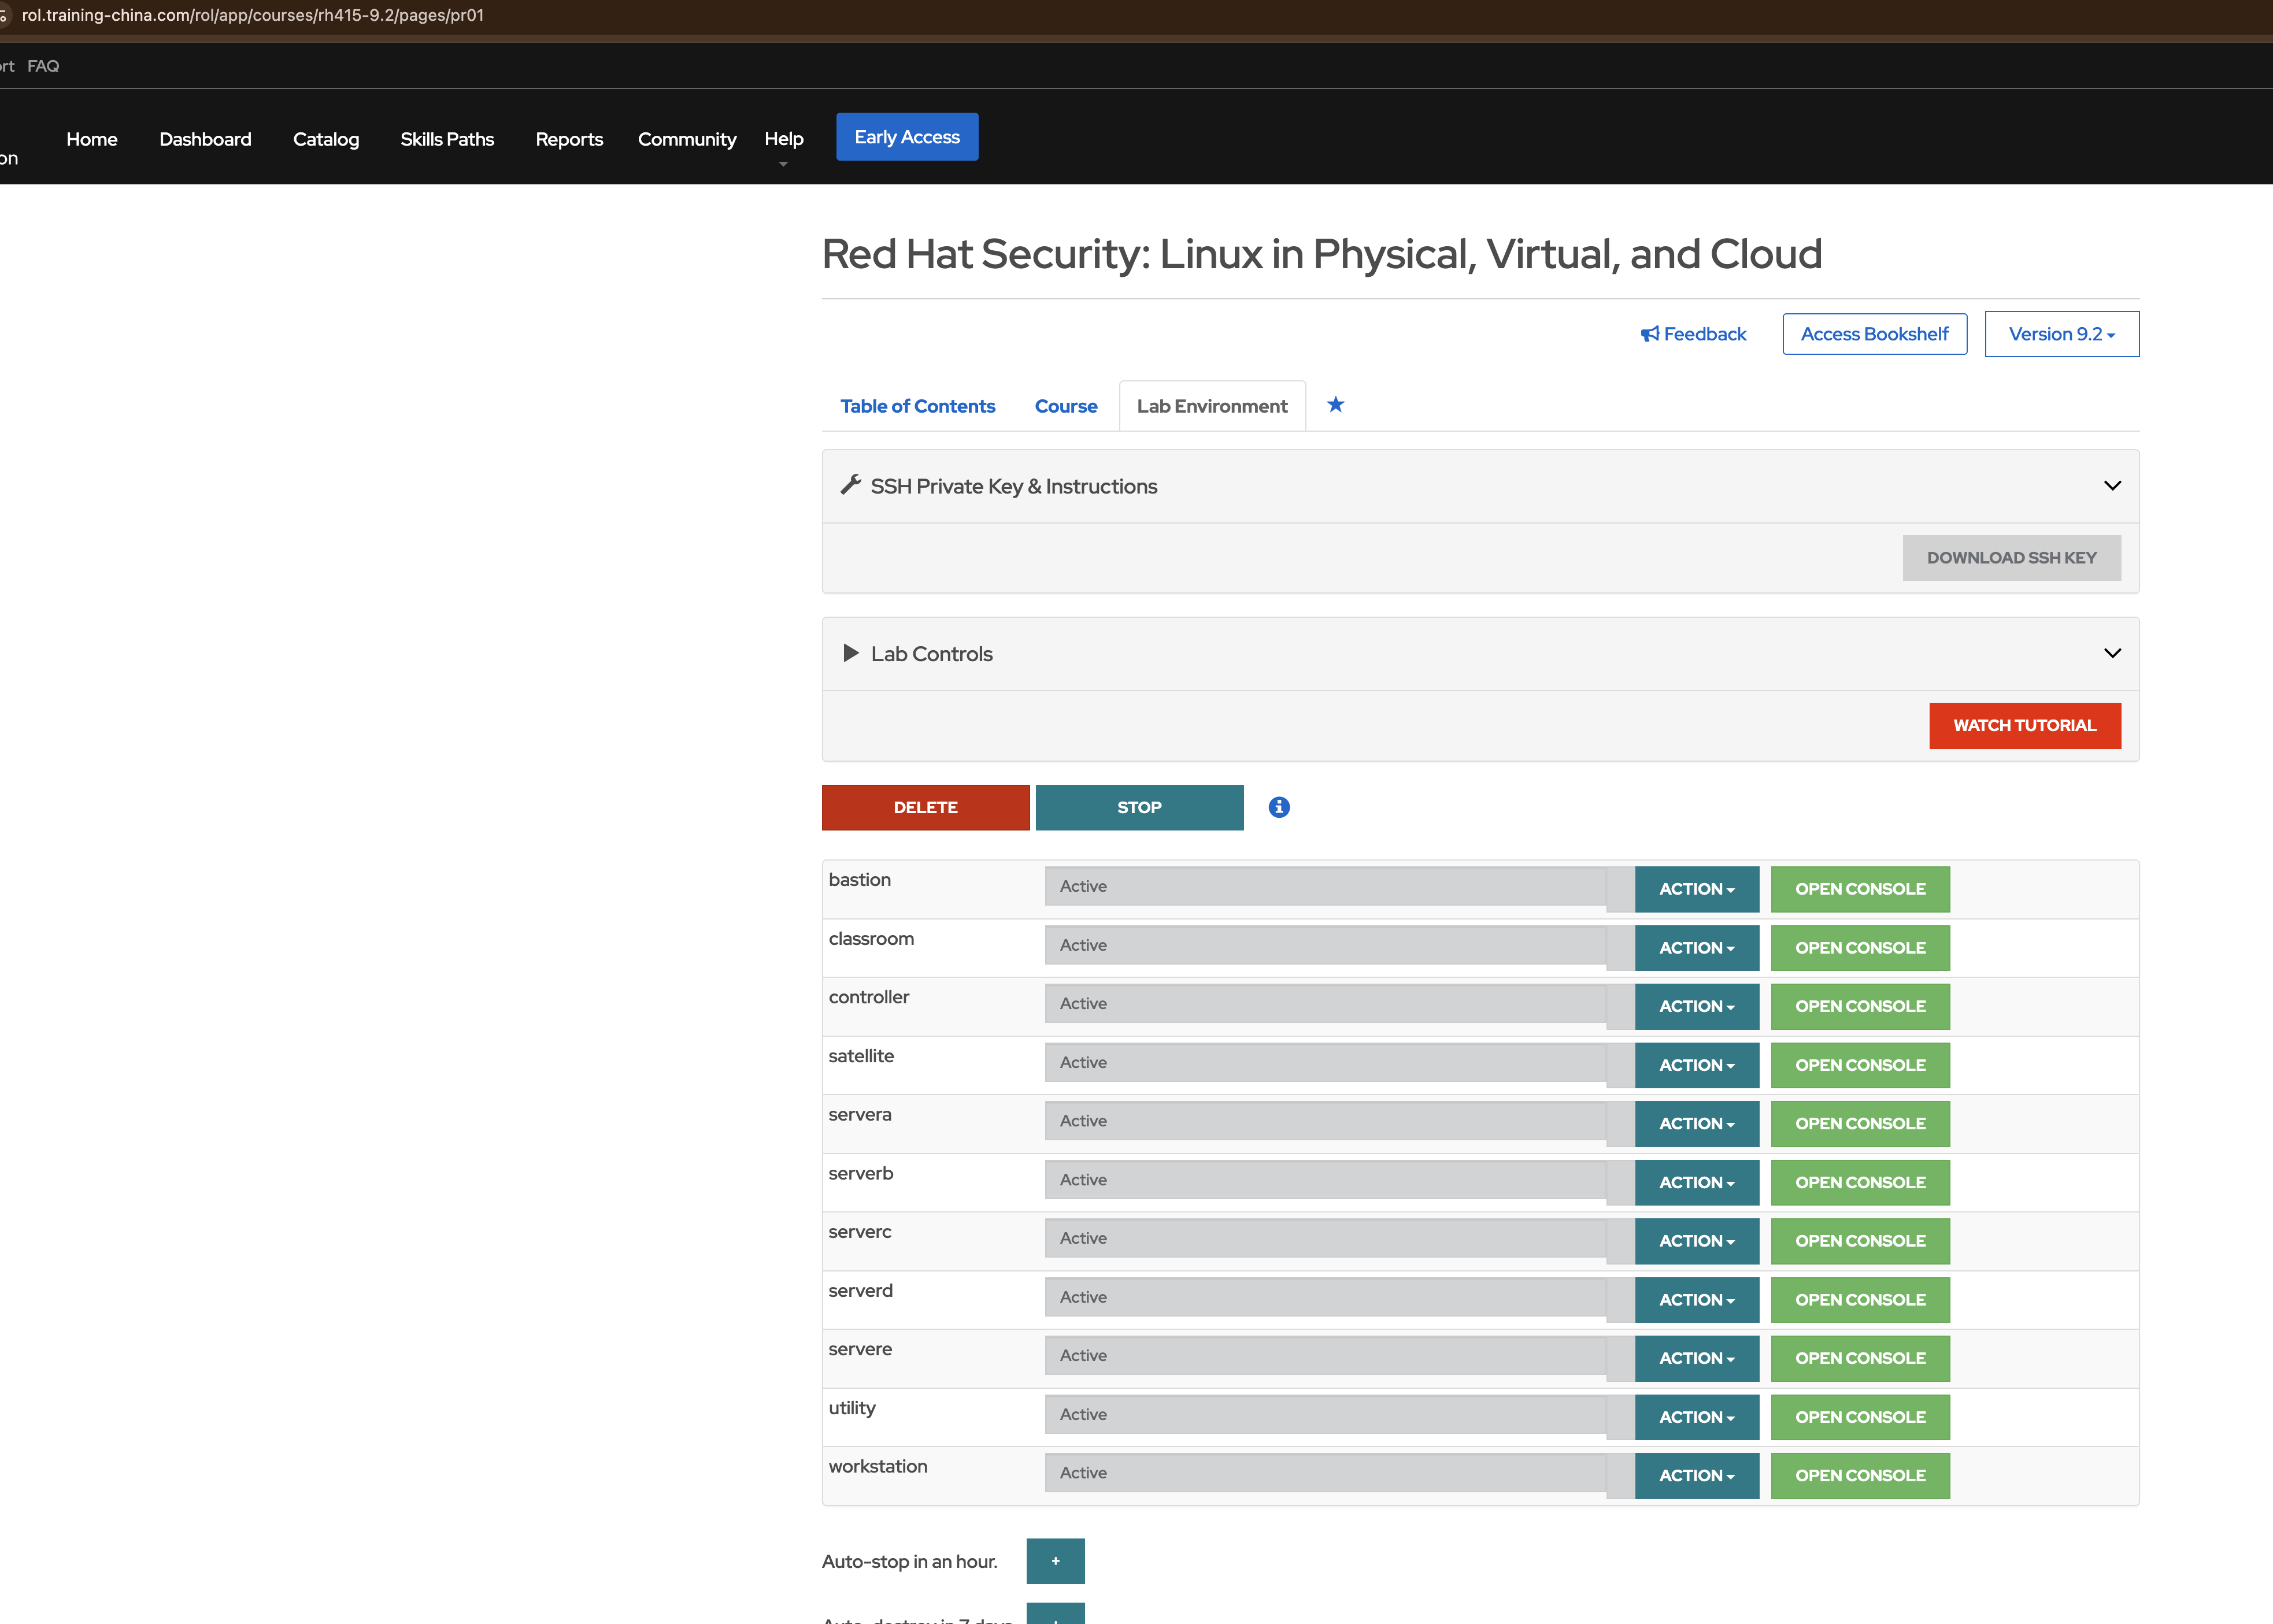Click the DOWNLOAD SSH KEY button
Screen dimensions: 2273x1624
click(2011, 558)
